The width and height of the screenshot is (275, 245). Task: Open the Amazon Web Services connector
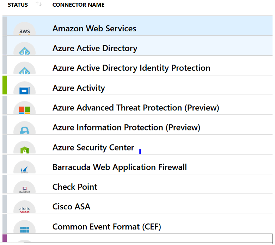tap(94, 29)
